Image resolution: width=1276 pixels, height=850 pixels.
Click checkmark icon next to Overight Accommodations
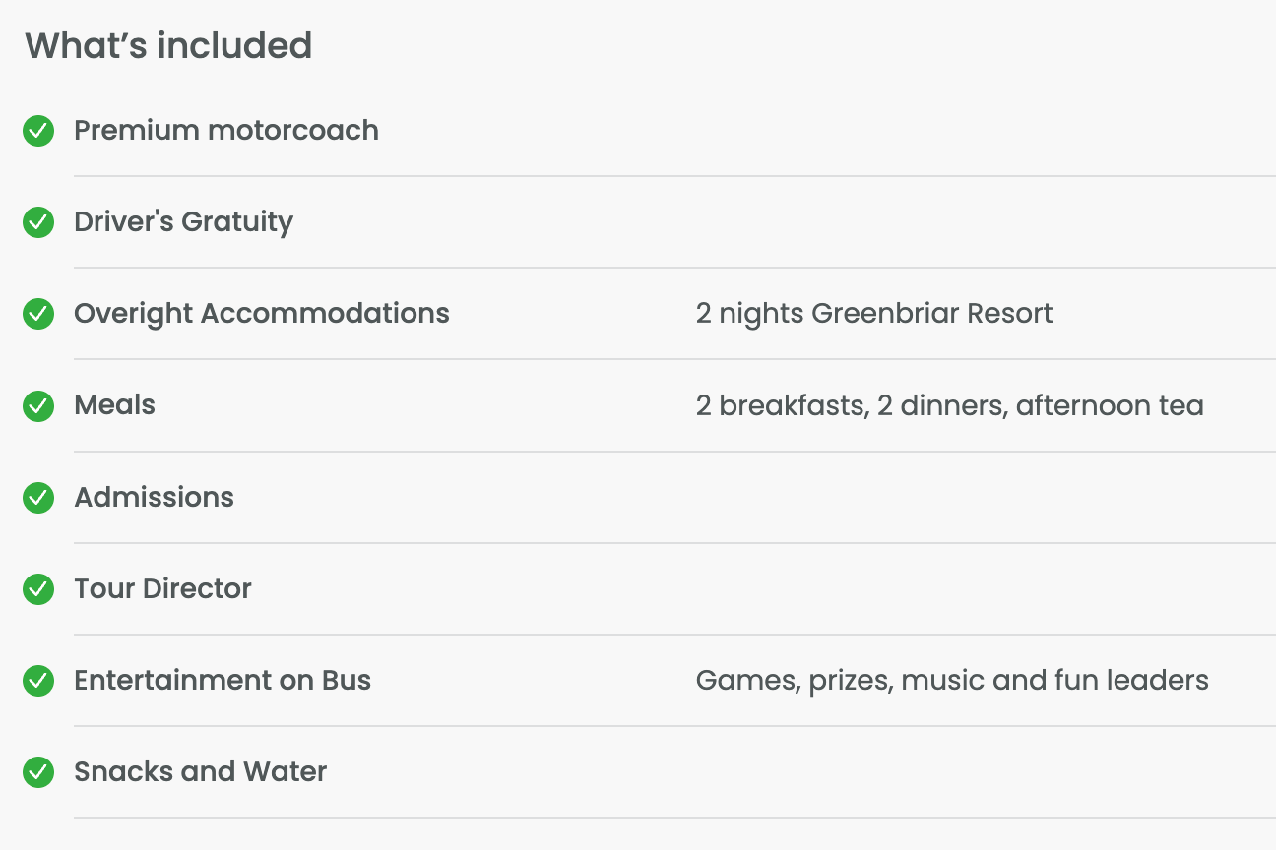(x=38, y=314)
